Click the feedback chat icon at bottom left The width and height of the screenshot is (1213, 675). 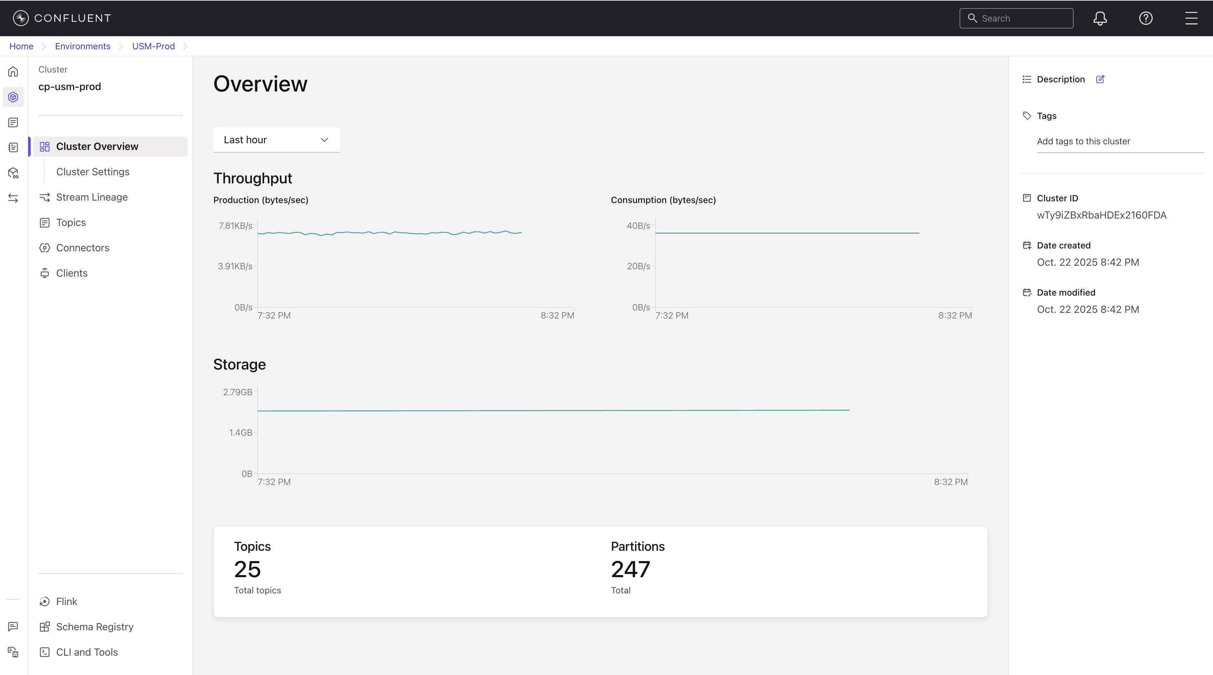pos(13,626)
